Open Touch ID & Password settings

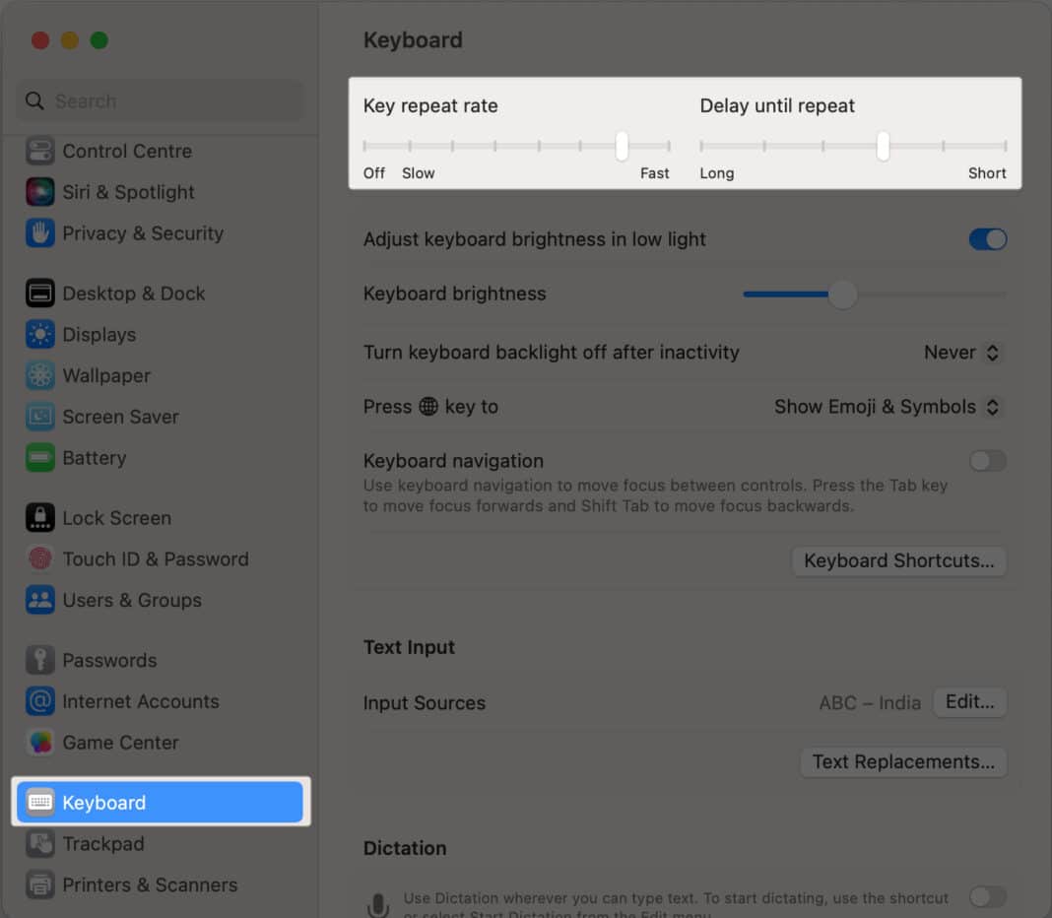point(156,558)
